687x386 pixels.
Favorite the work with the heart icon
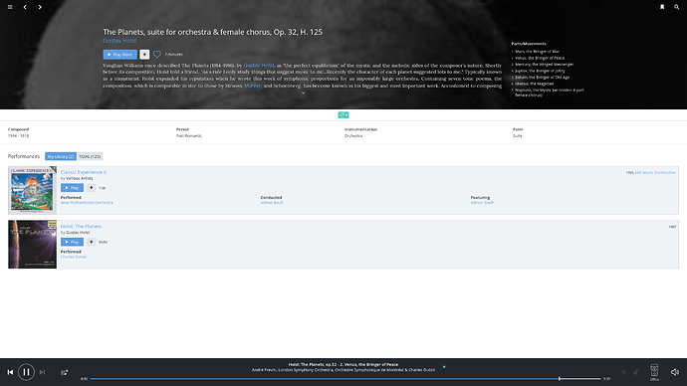(157, 55)
